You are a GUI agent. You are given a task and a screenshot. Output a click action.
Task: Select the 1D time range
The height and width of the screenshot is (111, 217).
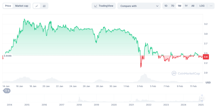166,6
